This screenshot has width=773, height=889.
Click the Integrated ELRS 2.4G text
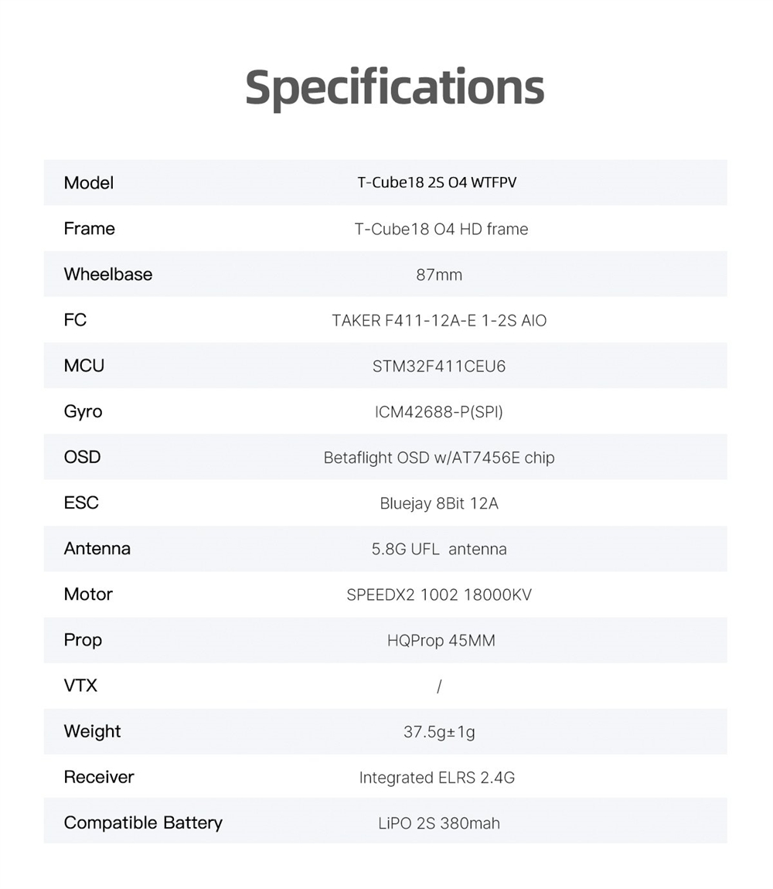437,778
